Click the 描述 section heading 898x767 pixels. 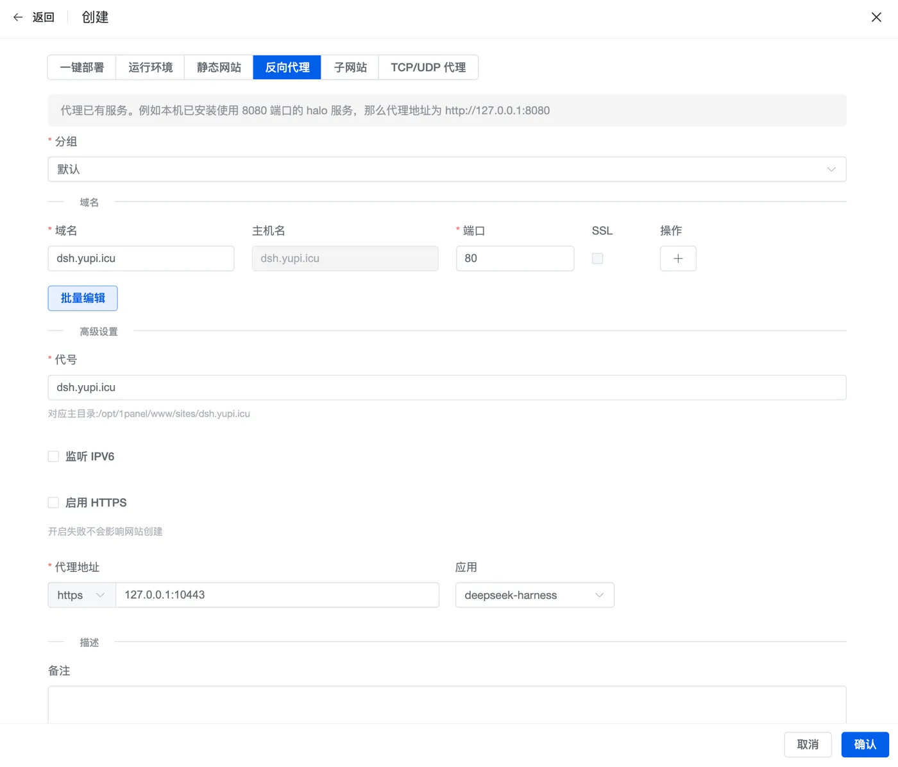(x=89, y=642)
